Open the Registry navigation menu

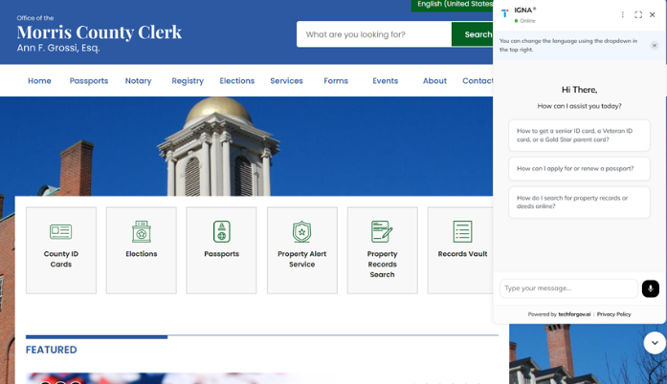(x=188, y=80)
